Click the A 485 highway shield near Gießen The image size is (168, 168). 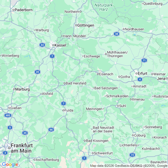coord(8,115)
